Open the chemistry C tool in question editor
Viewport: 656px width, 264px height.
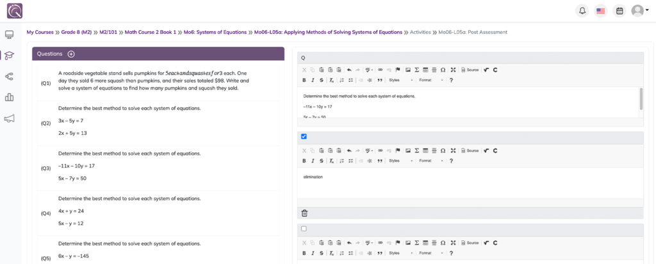495,70
